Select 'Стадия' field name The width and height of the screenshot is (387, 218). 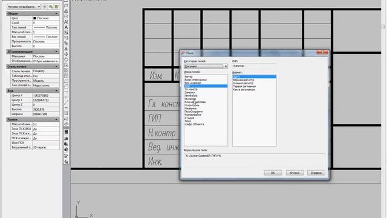click(189, 118)
